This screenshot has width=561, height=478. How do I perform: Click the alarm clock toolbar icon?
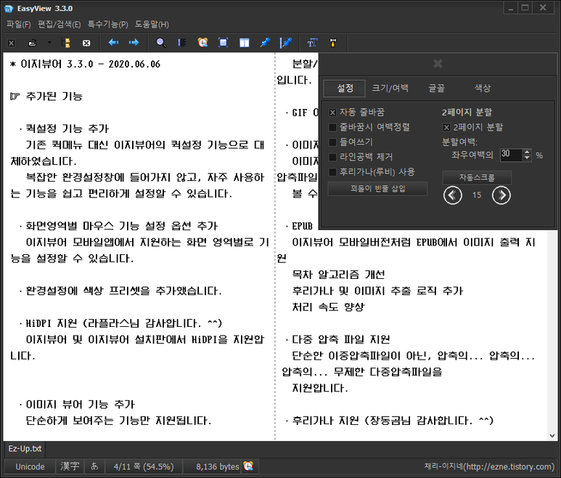pos(202,43)
